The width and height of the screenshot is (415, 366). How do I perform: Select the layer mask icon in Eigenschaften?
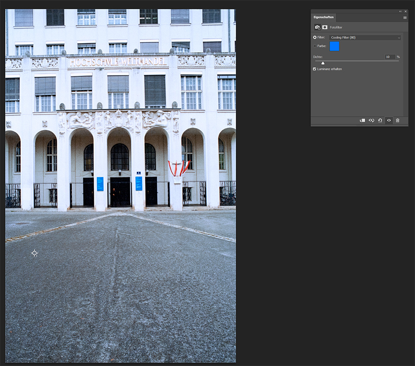point(325,27)
